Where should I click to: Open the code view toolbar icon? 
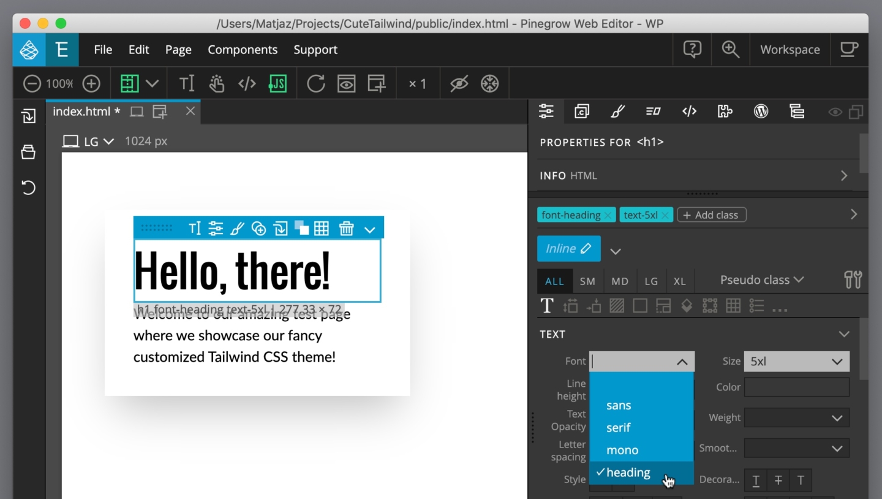tap(247, 83)
